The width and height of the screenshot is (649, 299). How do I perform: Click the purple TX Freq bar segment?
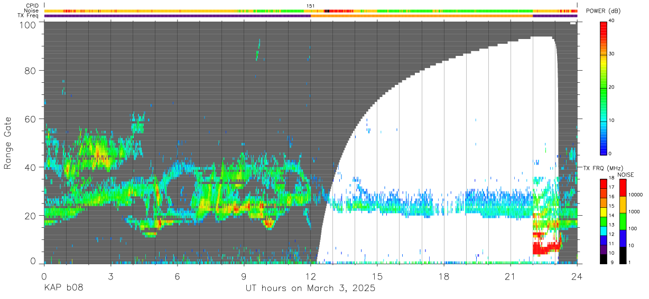[x=177, y=16]
